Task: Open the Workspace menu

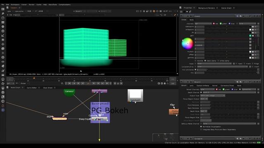Action: [x=15, y=5]
